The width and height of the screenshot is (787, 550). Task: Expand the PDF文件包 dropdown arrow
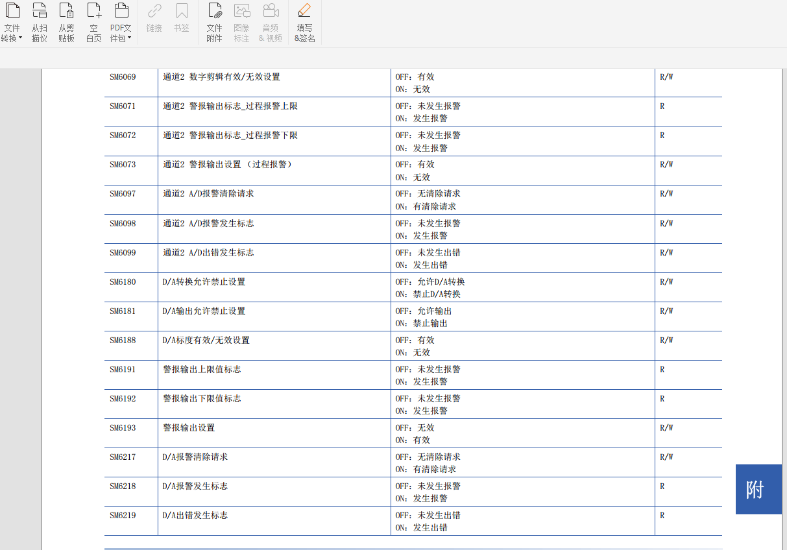(x=129, y=38)
